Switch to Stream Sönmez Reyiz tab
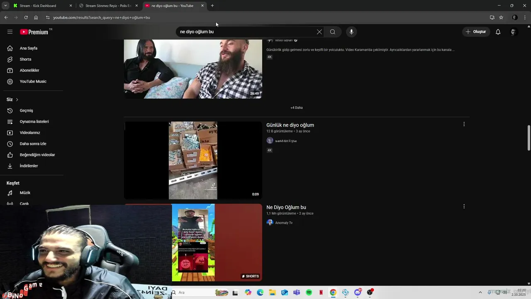 tap(108, 6)
